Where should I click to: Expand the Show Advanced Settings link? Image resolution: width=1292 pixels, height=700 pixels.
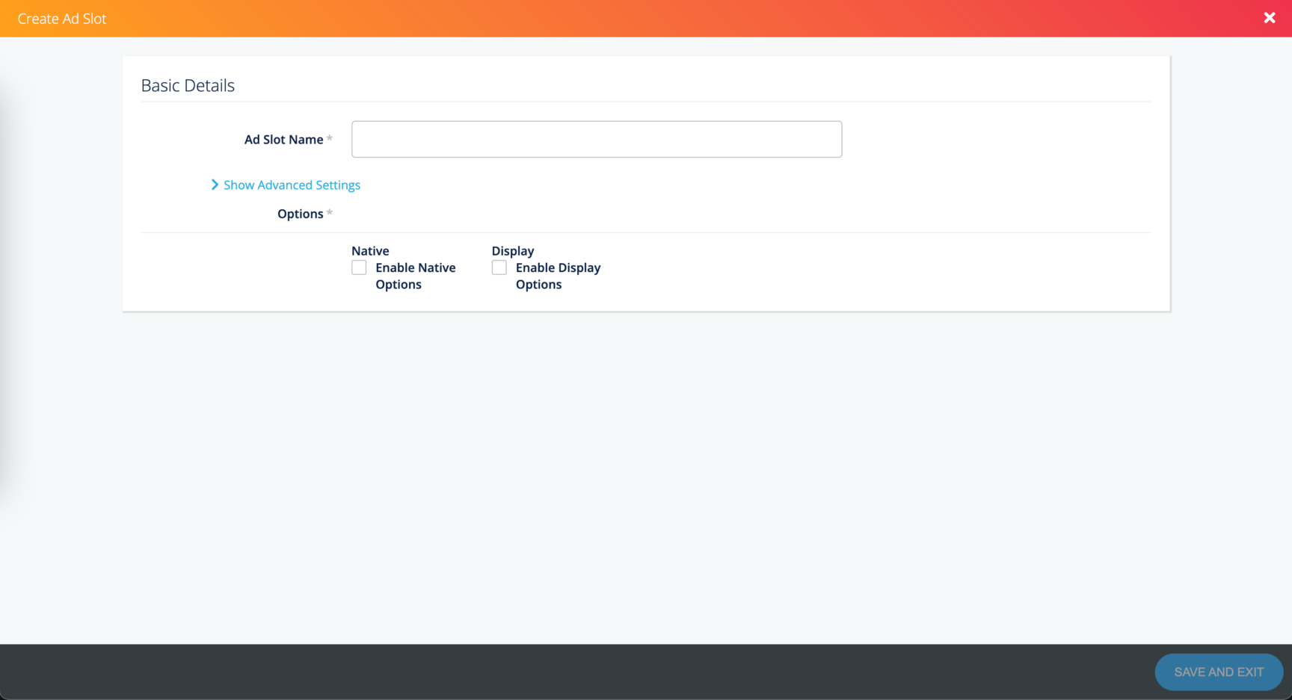[292, 185]
